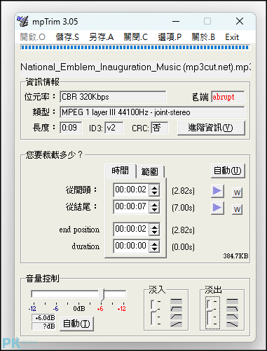
Task: Click the 從結尾 time field 00:00:07
Action: pyautogui.click(x=131, y=206)
